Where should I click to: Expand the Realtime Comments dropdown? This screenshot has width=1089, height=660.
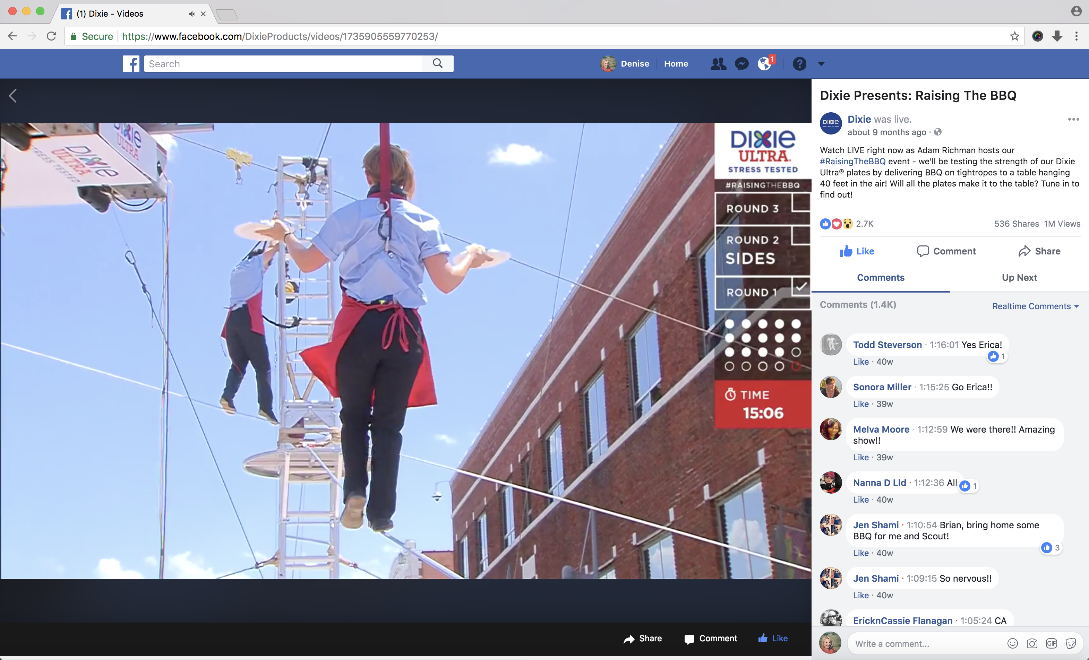[1035, 306]
